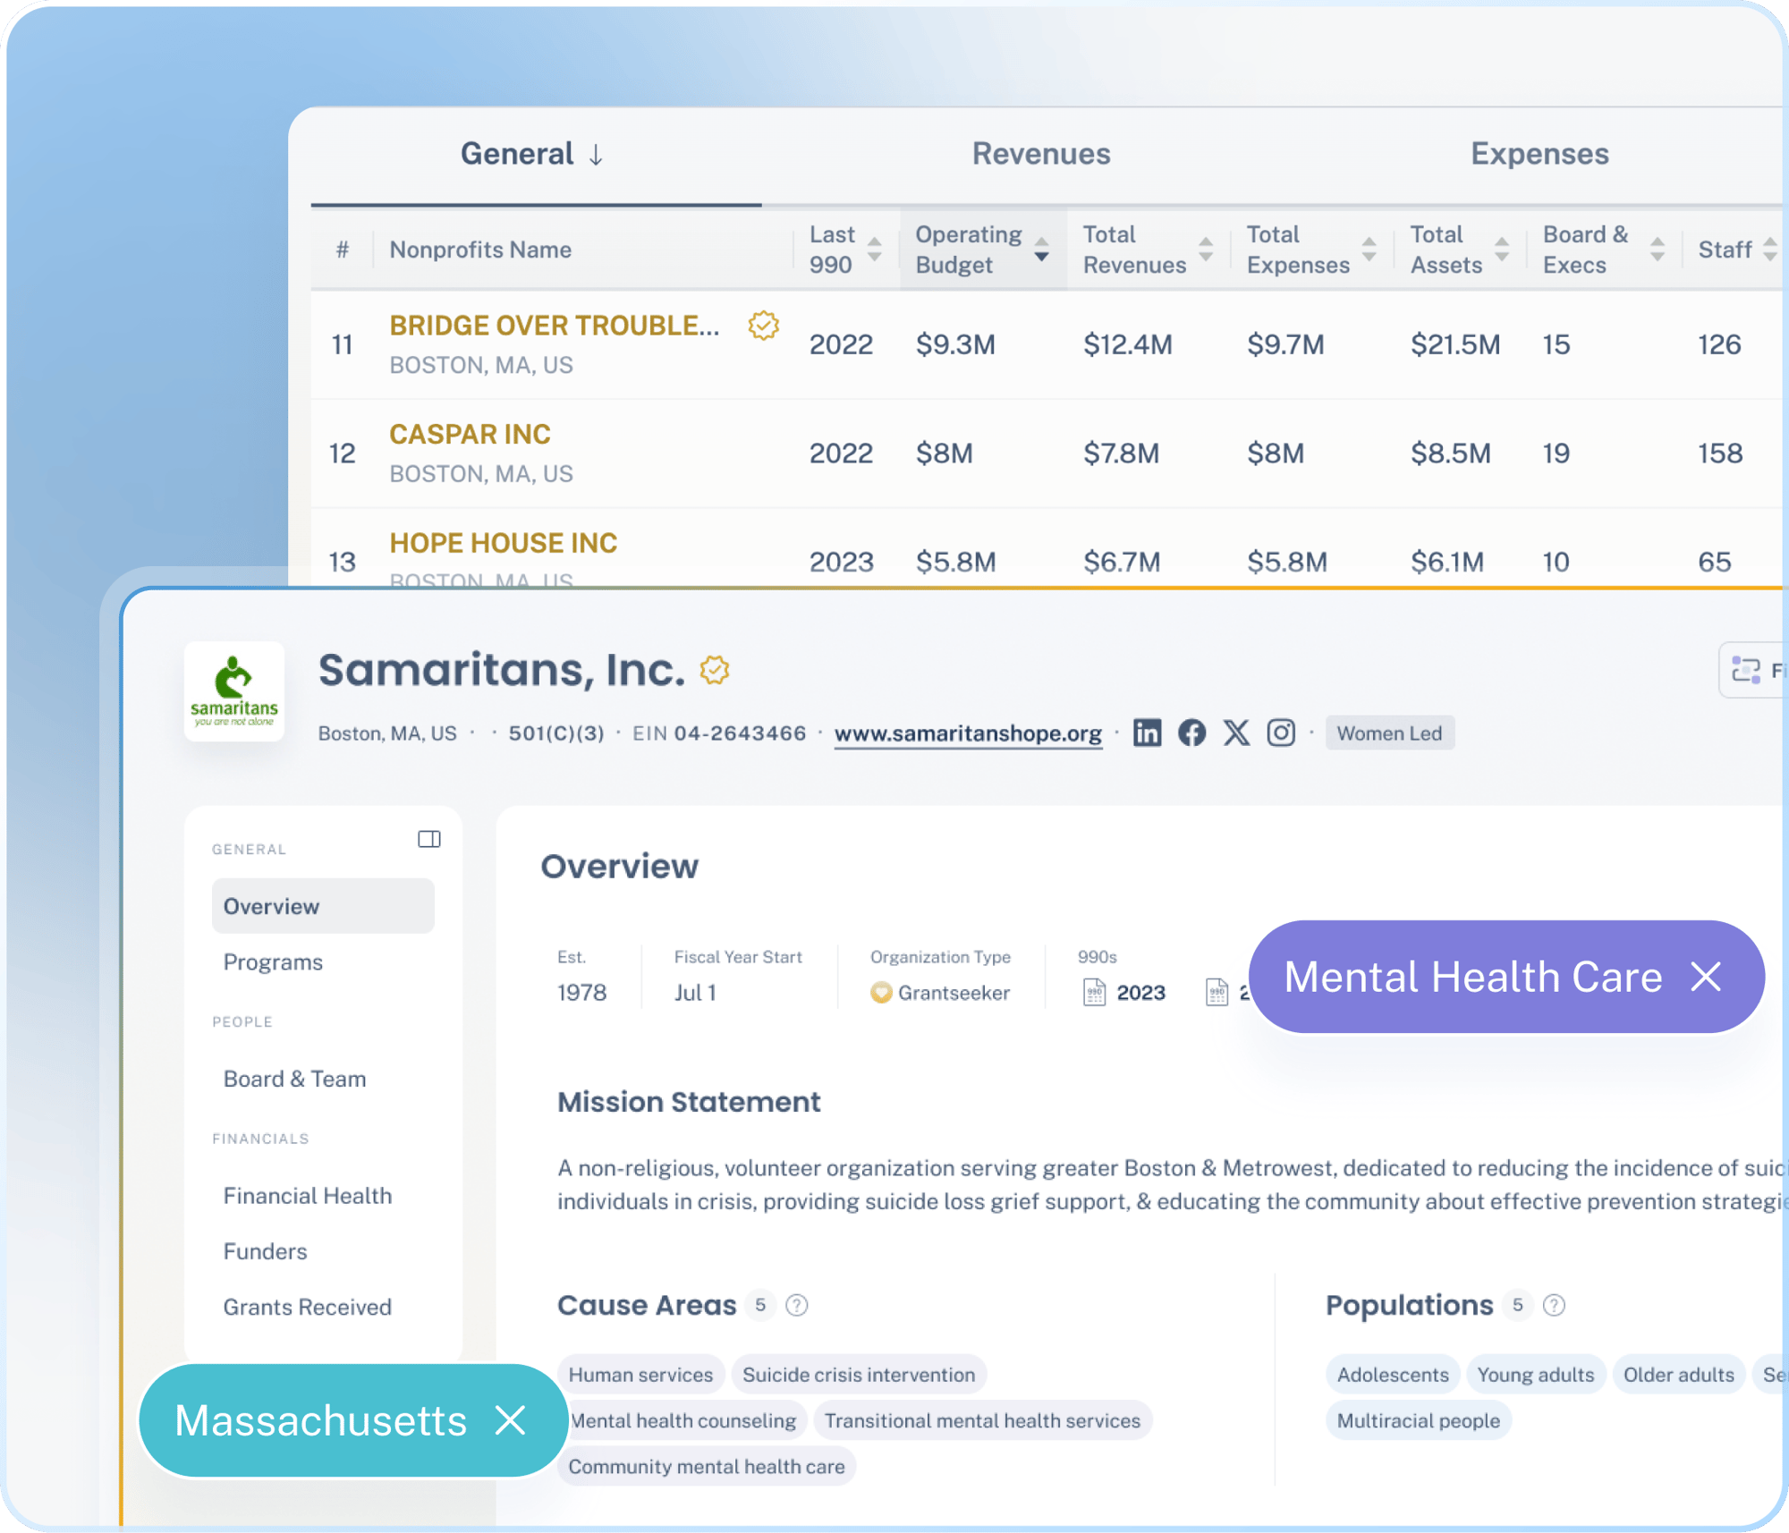Image resolution: width=1789 pixels, height=1533 pixels.
Task: Remove the Mental Health Care filter
Action: (1706, 977)
